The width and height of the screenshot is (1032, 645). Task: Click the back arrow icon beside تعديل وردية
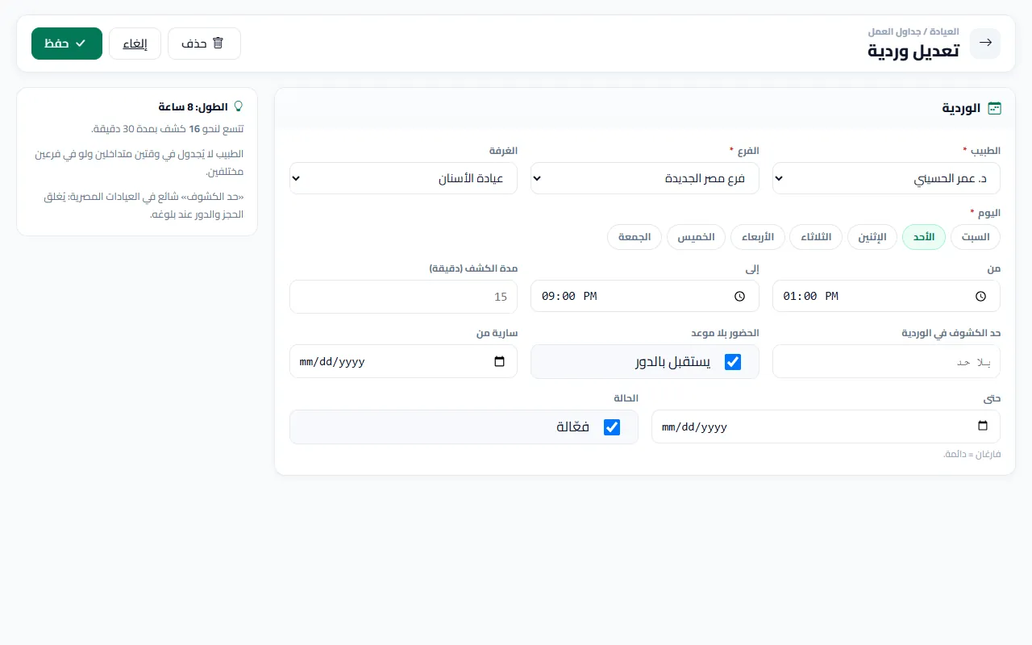pos(984,44)
